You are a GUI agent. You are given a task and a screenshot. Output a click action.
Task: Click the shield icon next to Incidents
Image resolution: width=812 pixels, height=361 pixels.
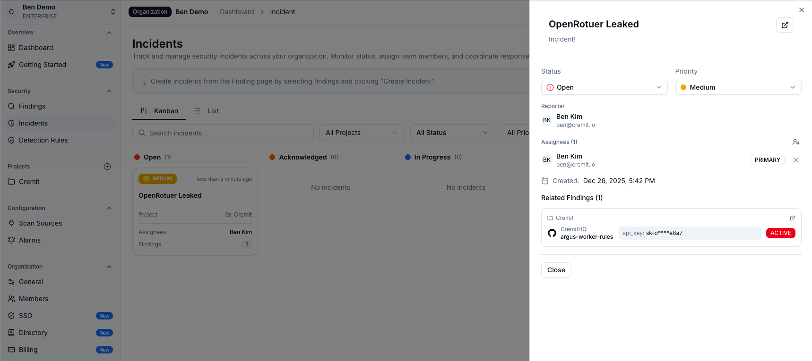click(11, 123)
